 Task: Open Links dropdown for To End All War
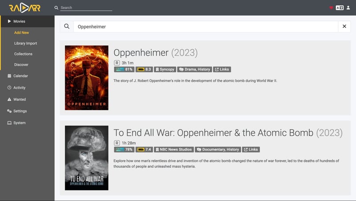(x=251, y=150)
